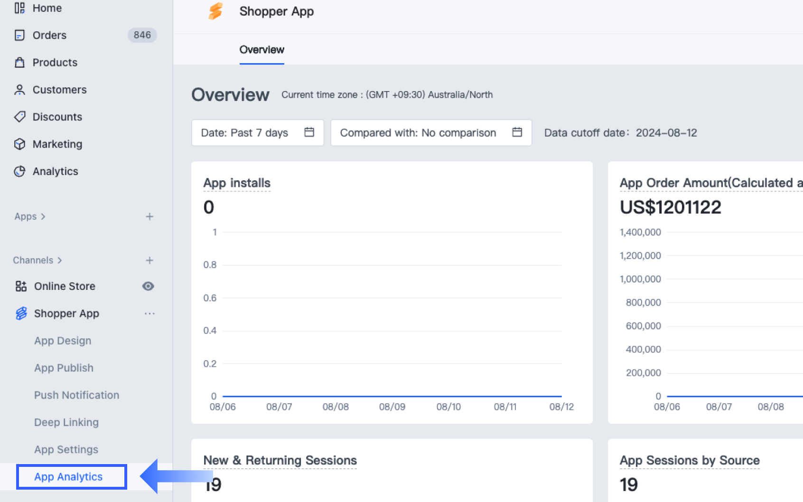Expand the Apps section chevron
Screen dimensions: 803x502
coord(44,216)
